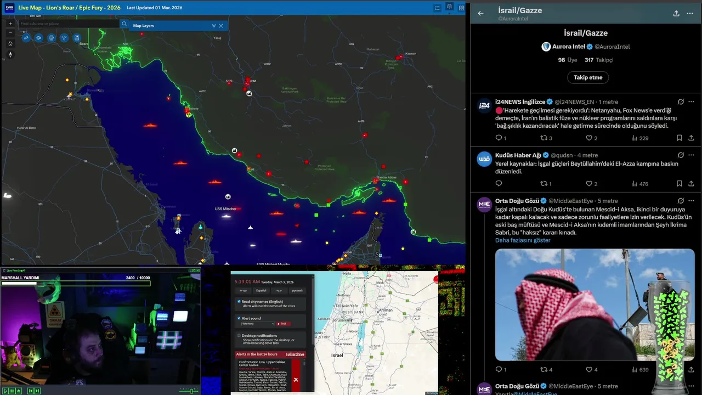Click Takip etme button

pyautogui.click(x=588, y=77)
